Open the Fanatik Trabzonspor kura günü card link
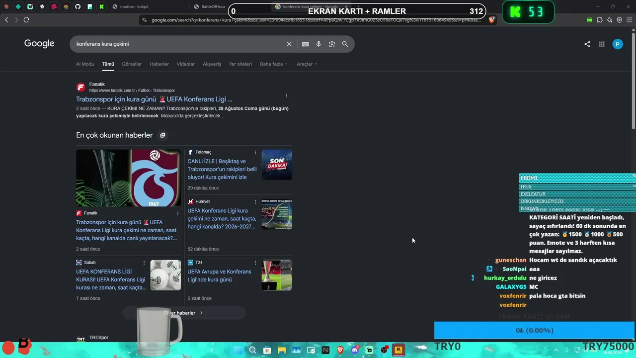 127,230
